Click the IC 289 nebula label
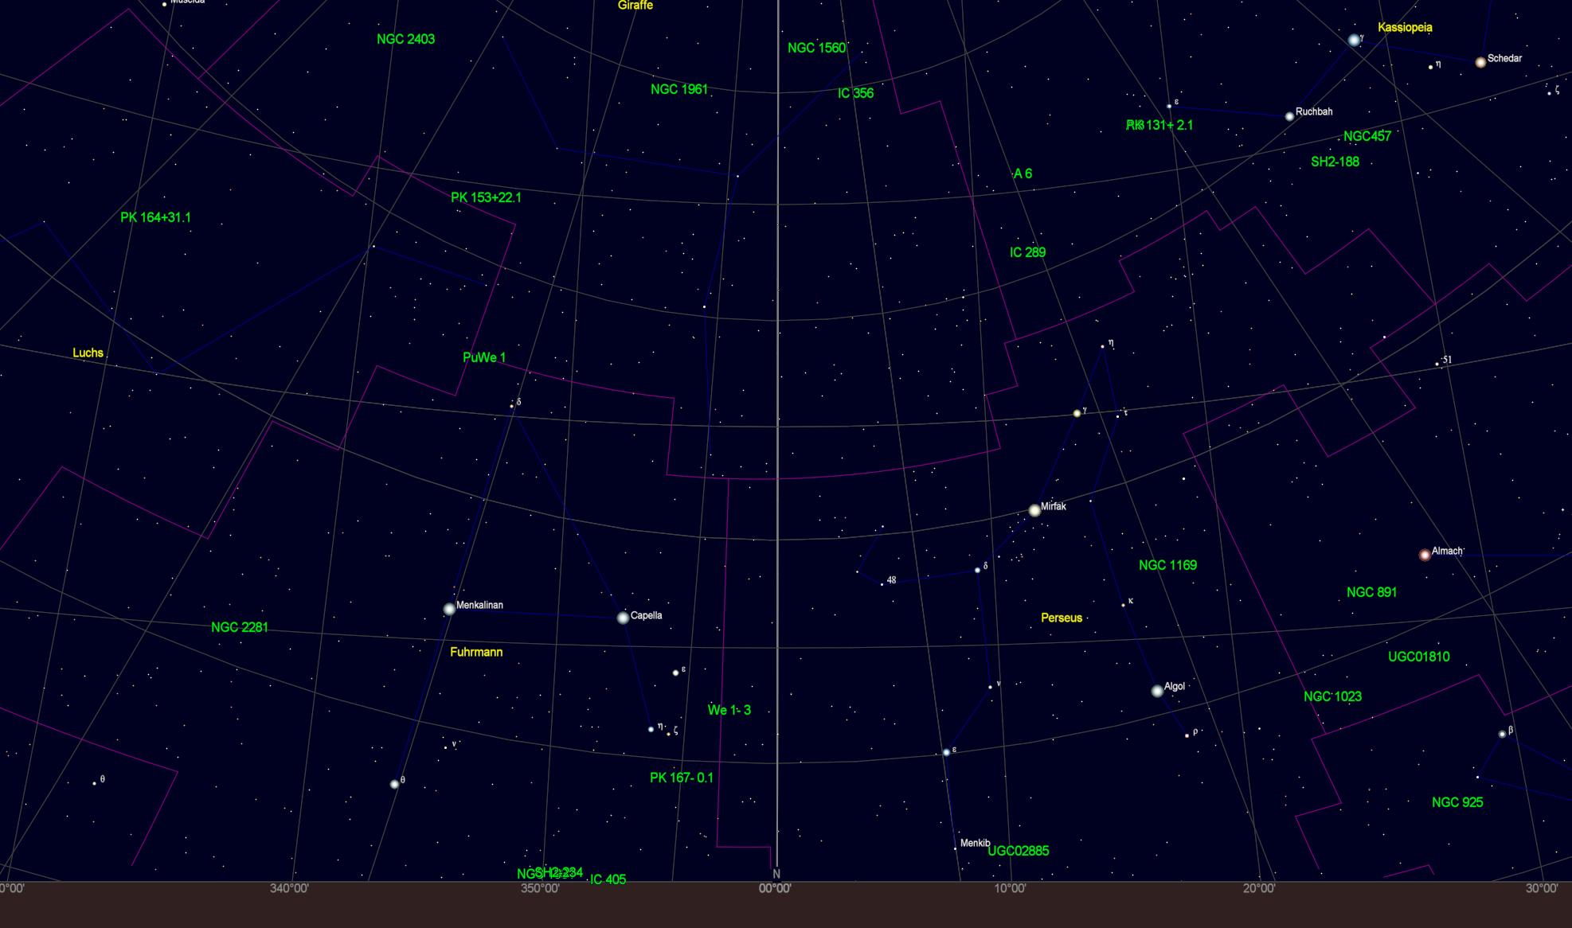This screenshot has width=1572, height=928. 1027,252
